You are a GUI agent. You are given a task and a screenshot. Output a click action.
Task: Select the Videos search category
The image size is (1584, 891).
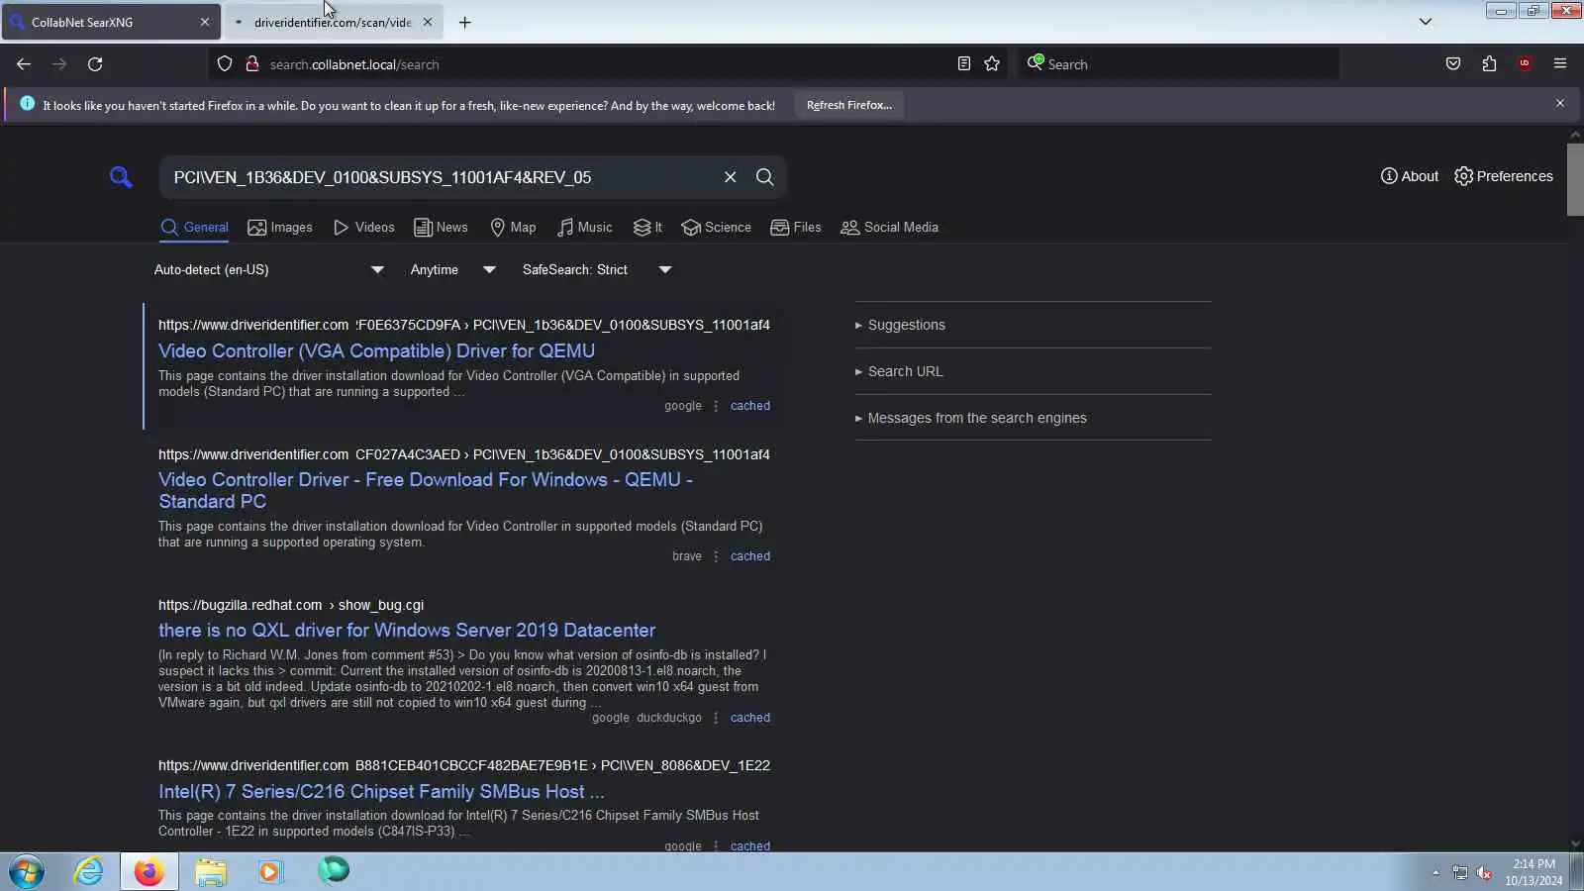364,228
